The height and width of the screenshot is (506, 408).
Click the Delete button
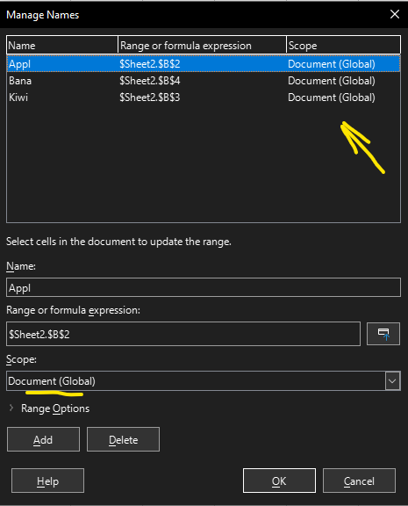point(123,439)
